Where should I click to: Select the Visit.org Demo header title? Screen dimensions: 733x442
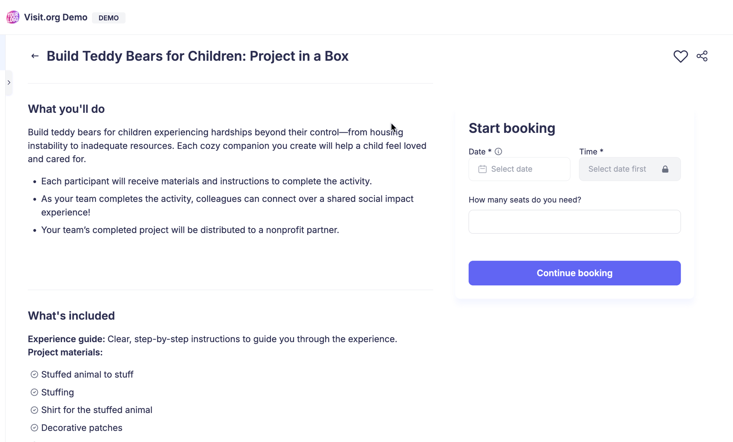[x=56, y=17]
